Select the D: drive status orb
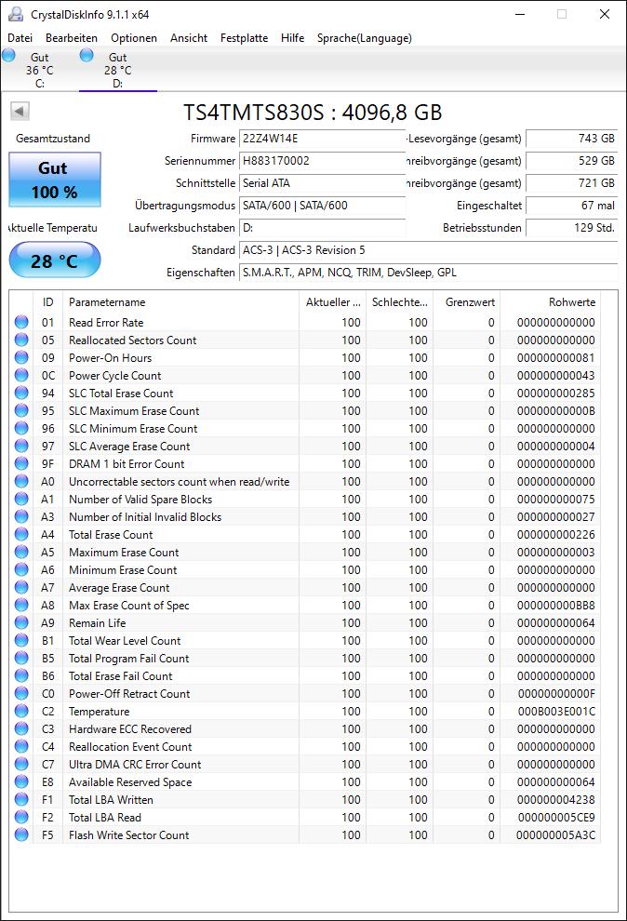Screen dimensions: 627x921 (x=87, y=55)
